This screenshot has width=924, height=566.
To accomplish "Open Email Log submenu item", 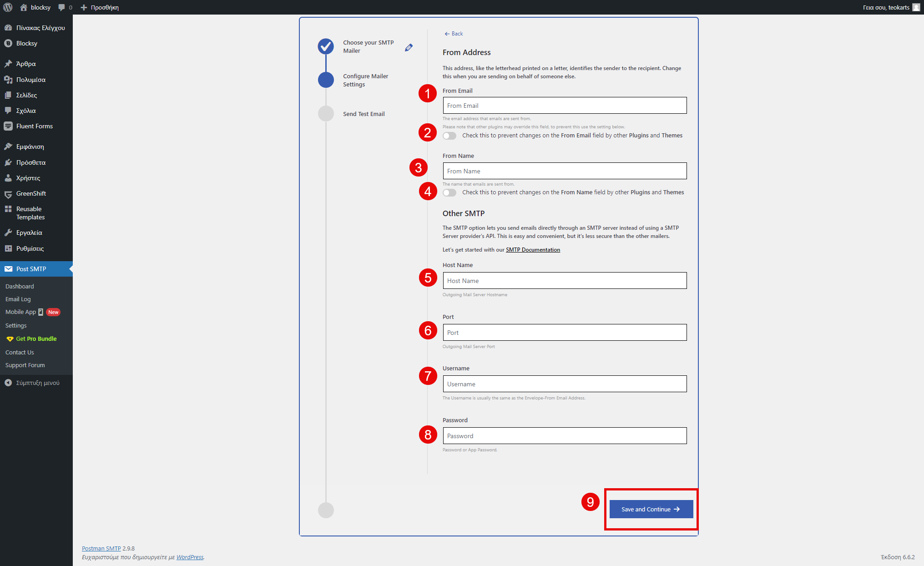I will 18,299.
